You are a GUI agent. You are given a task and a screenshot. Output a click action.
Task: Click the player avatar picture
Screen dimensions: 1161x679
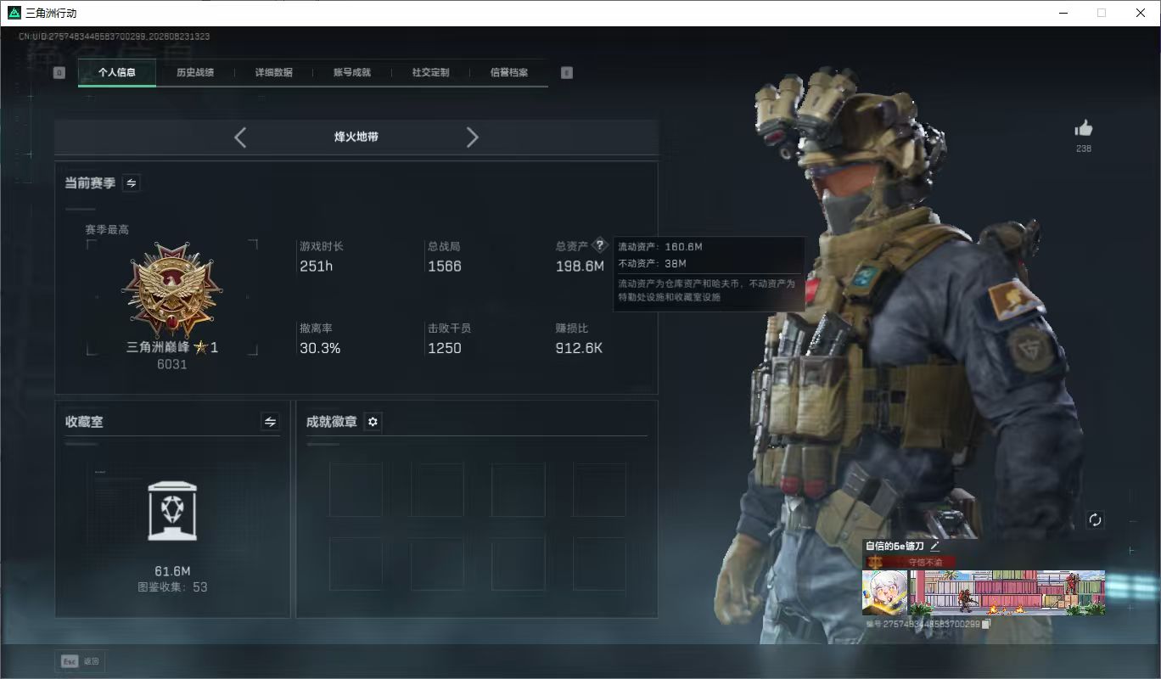(x=884, y=592)
